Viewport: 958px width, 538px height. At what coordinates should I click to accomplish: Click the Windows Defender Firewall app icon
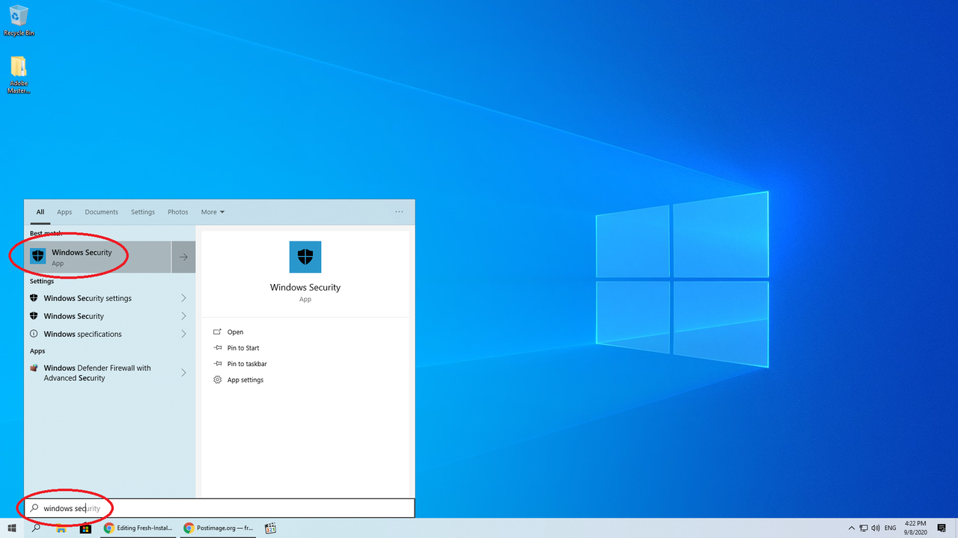(x=34, y=368)
